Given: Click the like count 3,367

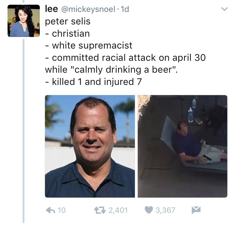Looking at the screenshot, I should coord(166,210).
